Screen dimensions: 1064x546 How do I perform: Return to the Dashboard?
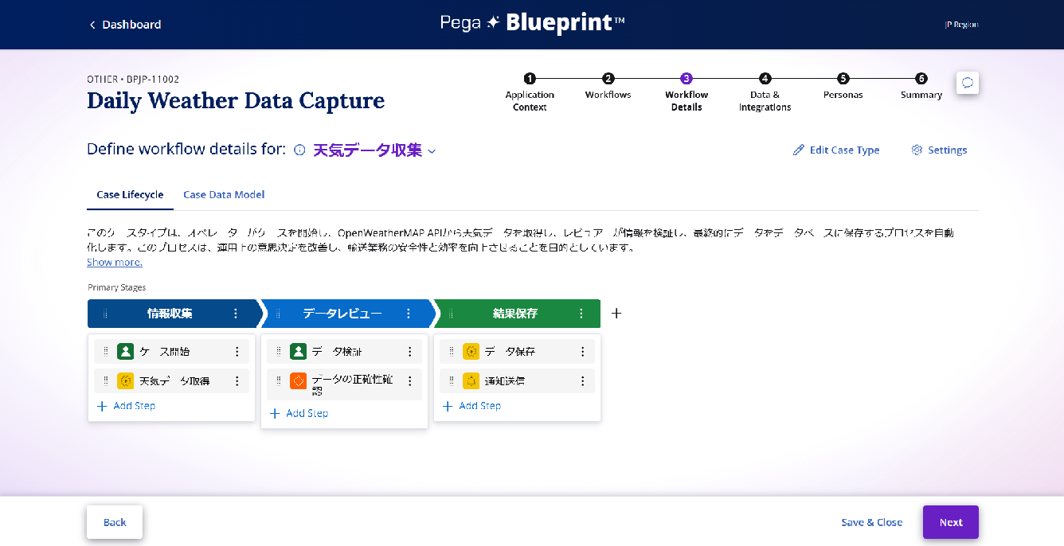124,25
